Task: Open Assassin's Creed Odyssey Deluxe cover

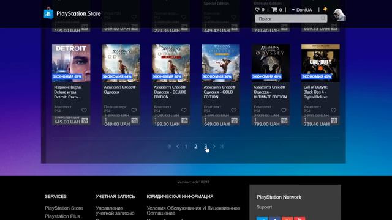Action: [171, 63]
